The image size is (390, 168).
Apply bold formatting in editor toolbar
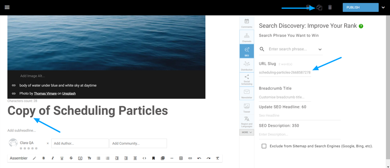coord(43,158)
